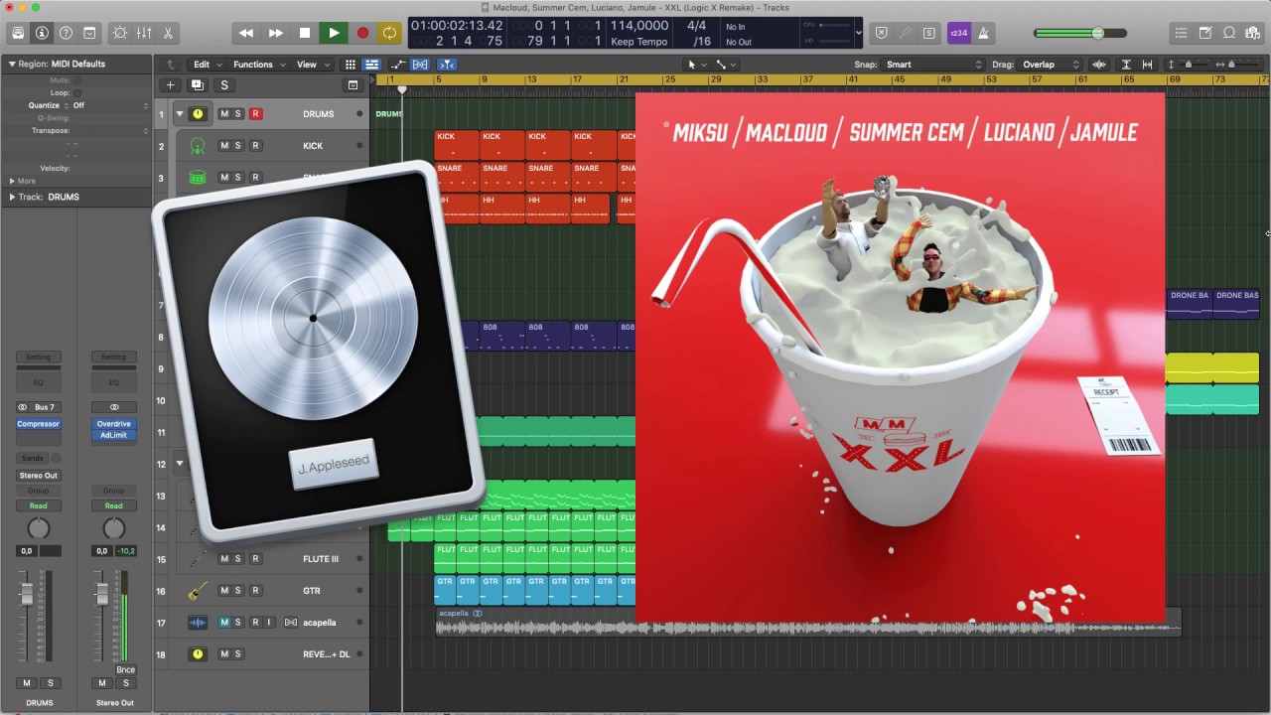Expand the Track: DRUMS disclosure triangle
Image resolution: width=1271 pixels, height=715 pixels.
click(x=12, y=197)
